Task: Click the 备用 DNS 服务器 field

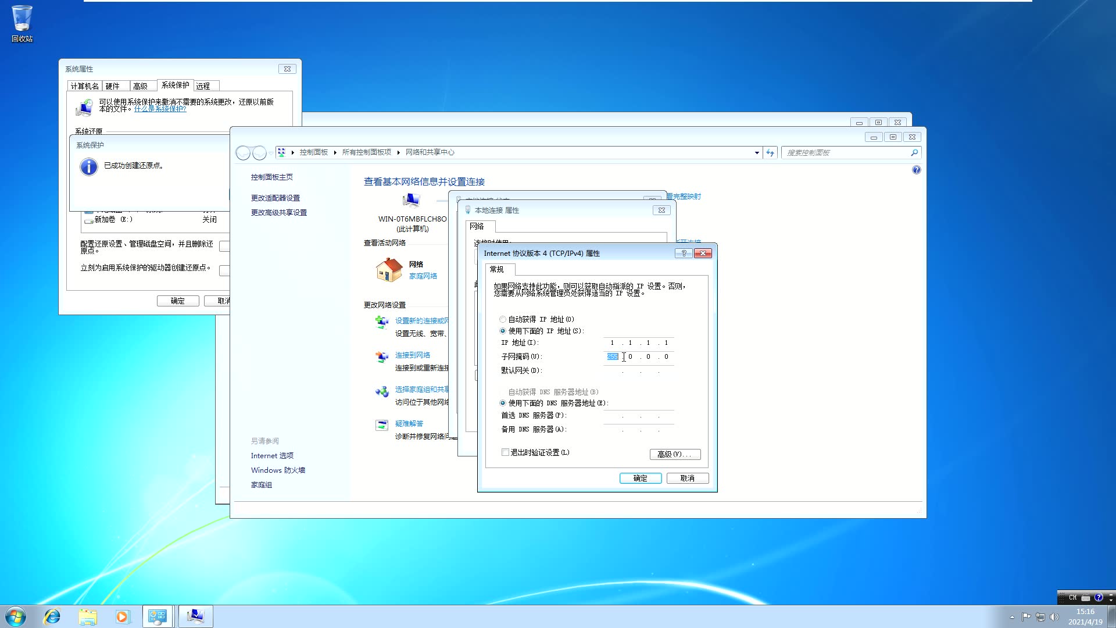Action: pos(639,430)
